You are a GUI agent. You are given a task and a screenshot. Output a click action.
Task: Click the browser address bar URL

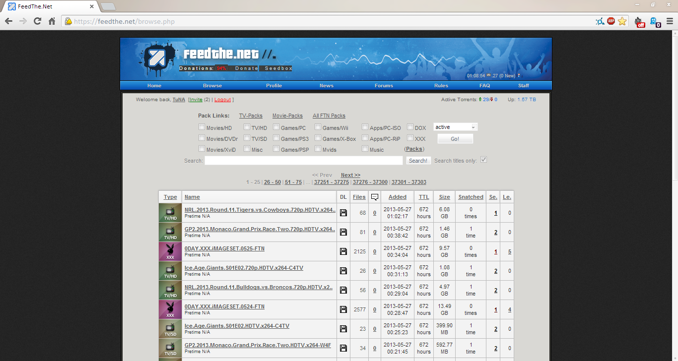click(124, 21)
